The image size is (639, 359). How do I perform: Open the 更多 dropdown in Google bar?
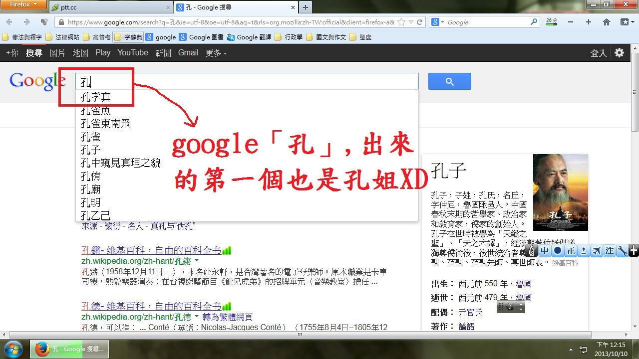(x=216, y=53)
